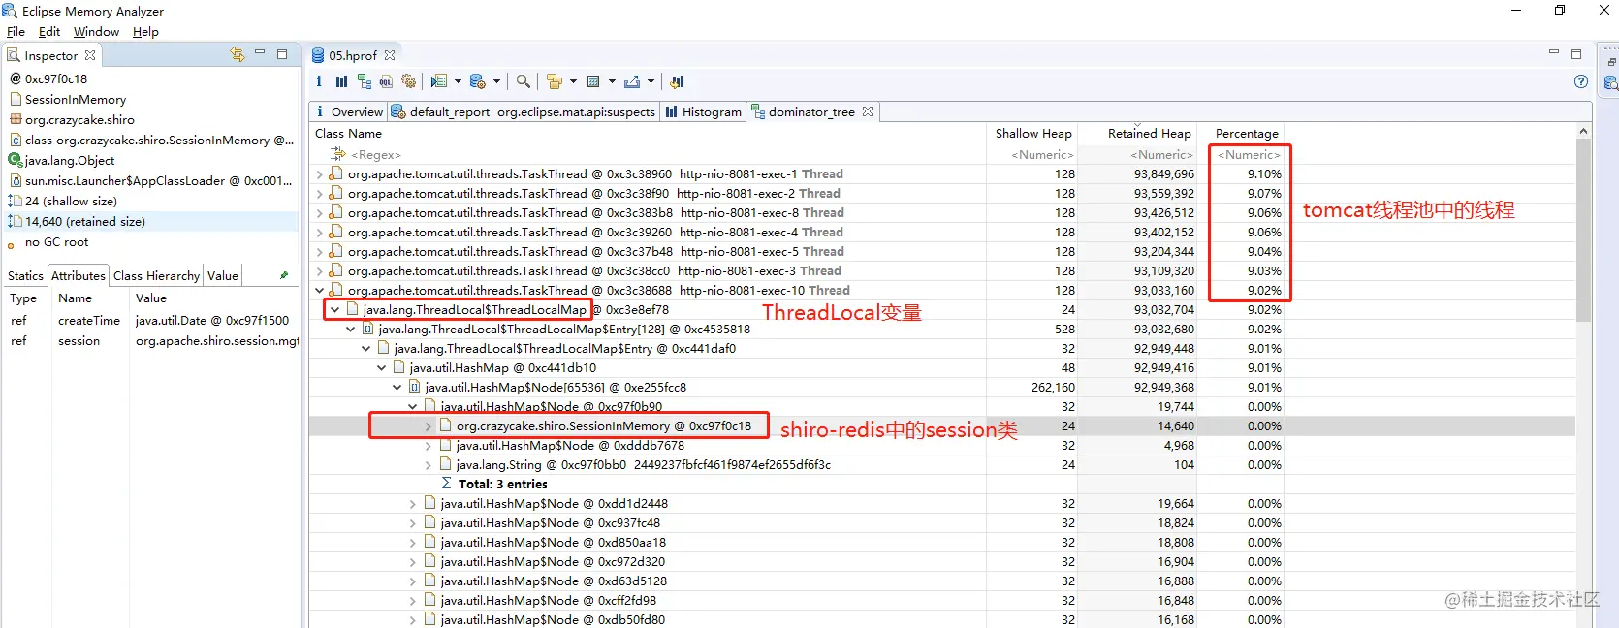Sort by Class Name column header
This screenshot has height=628, width=1619.
click(x=648, y=134)
